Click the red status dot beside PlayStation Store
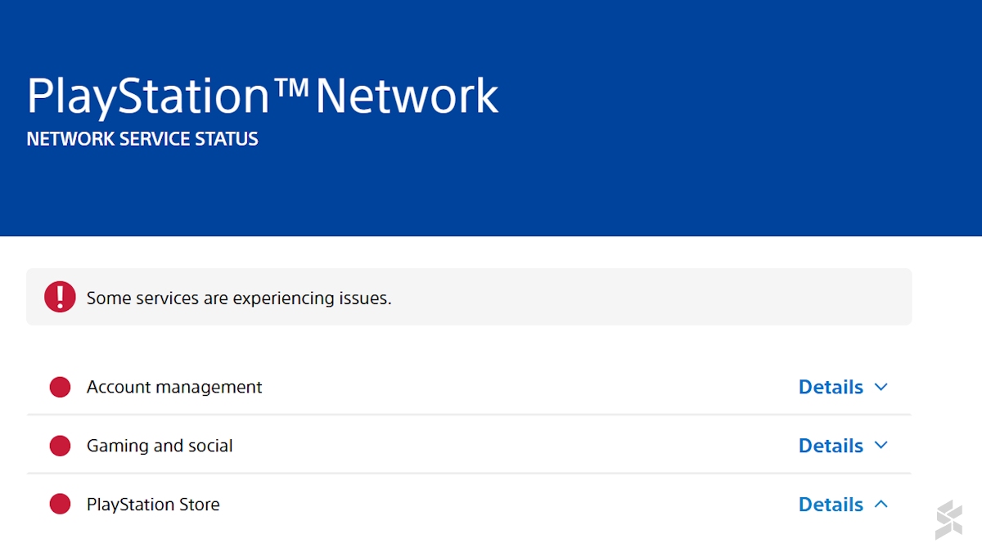This screenshot has width=982, height=552. (60, 505)
